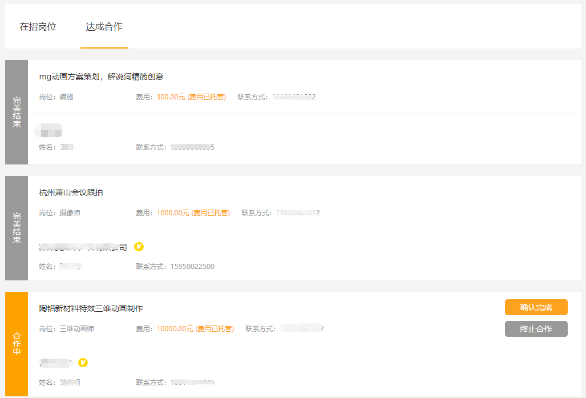The width and height of the screenshot is (586, 398).
Task: Click the 确认完成 button
Action: [536, 307]
